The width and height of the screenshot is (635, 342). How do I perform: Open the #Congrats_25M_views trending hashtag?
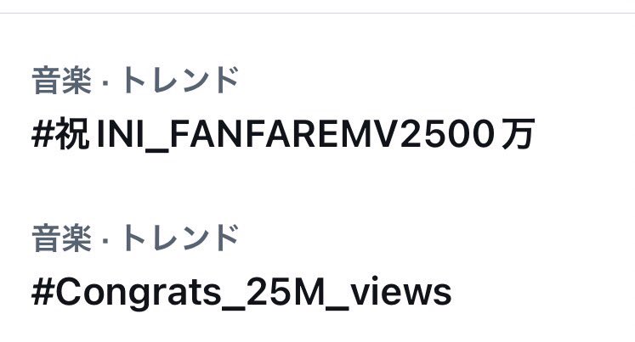coord(241,292)
